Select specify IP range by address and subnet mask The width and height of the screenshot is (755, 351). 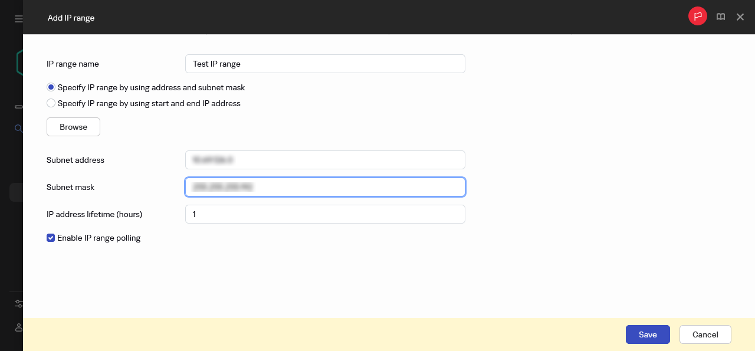click(x=51, y=87)
